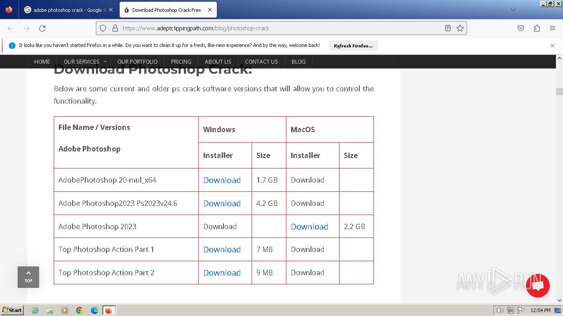Image resolution: width=563 pixels, height=316 pixels.
Task: Download Windows Top Photoshop Action Part 2
Action: (x=222, y=273)
